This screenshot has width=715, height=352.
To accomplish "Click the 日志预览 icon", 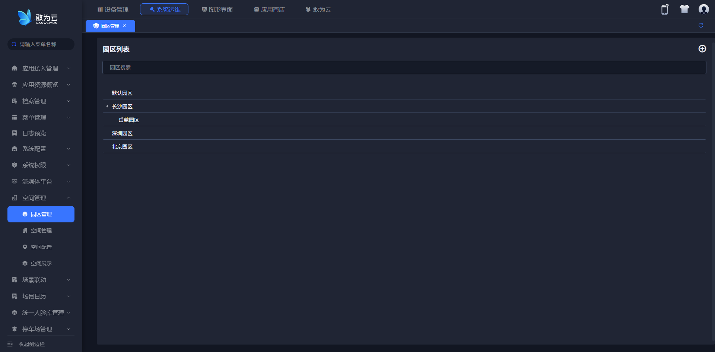I will pyautogui.click(x=15, y=133).
